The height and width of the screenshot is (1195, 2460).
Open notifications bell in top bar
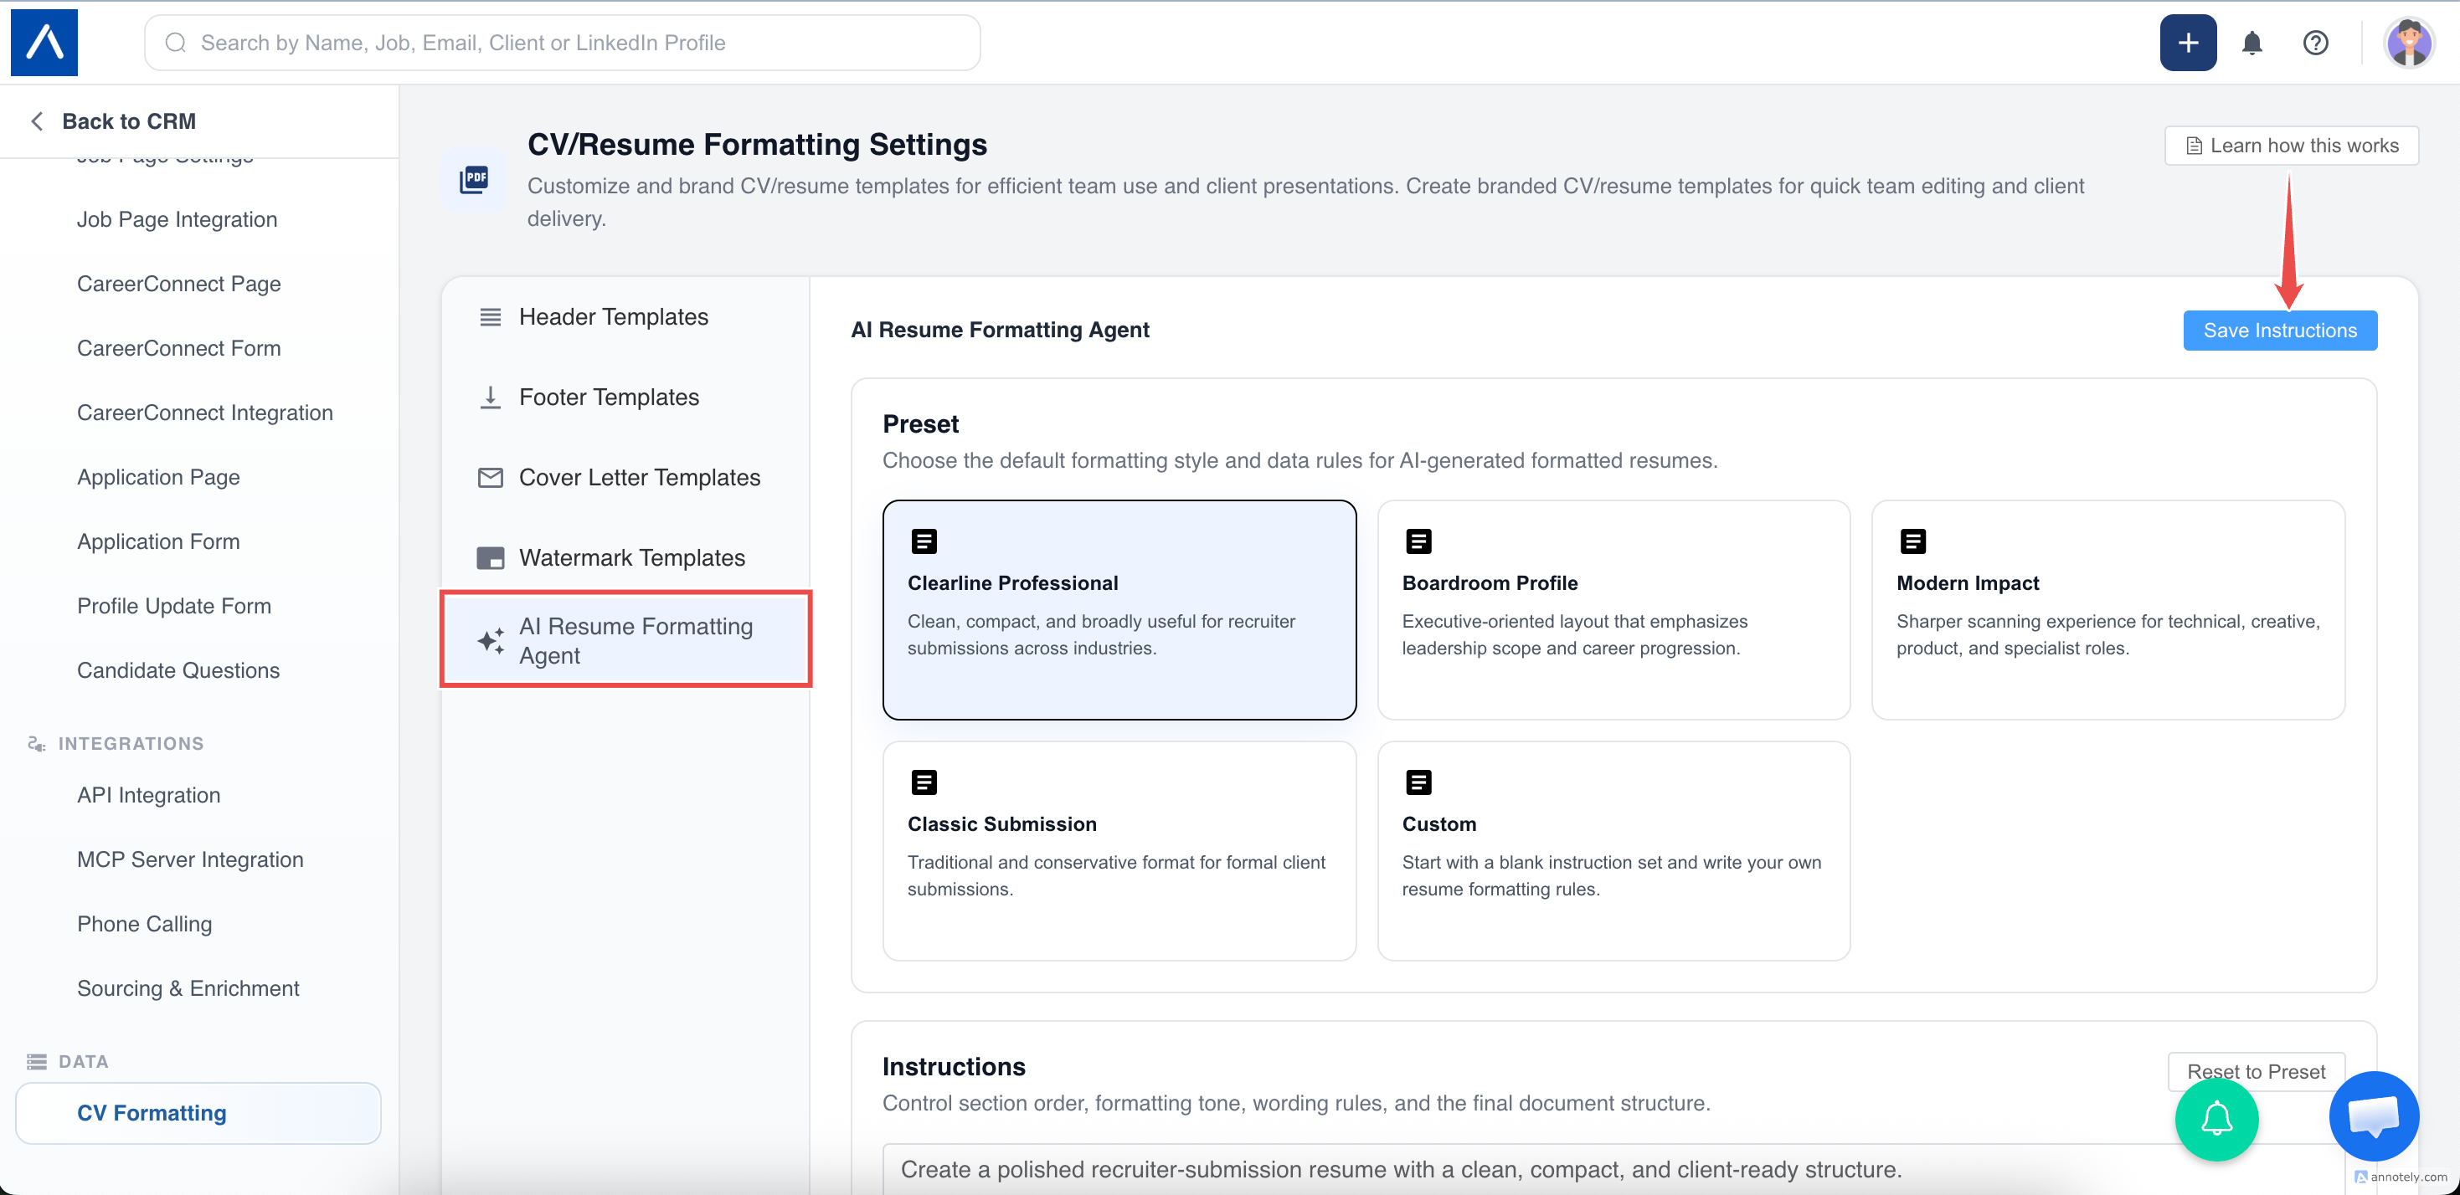click(2252, 43)
